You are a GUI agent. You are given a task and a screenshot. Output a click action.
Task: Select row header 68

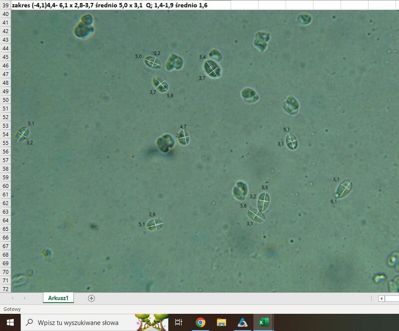click(x=5, y=255)
